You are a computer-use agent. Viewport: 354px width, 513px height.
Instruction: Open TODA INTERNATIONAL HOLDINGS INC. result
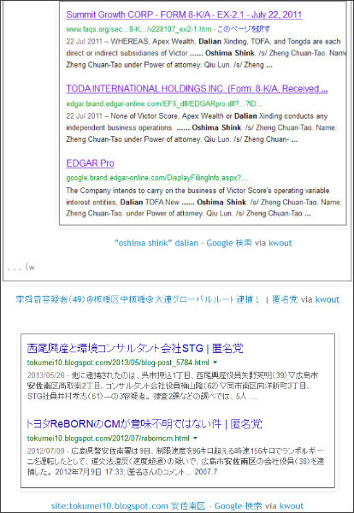pyautogui.click(x=197, y=89)
